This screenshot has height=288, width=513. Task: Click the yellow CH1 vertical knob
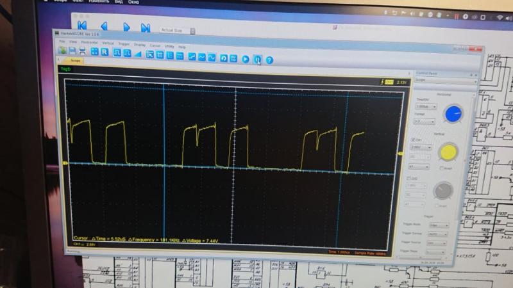[x=448, y=151]
